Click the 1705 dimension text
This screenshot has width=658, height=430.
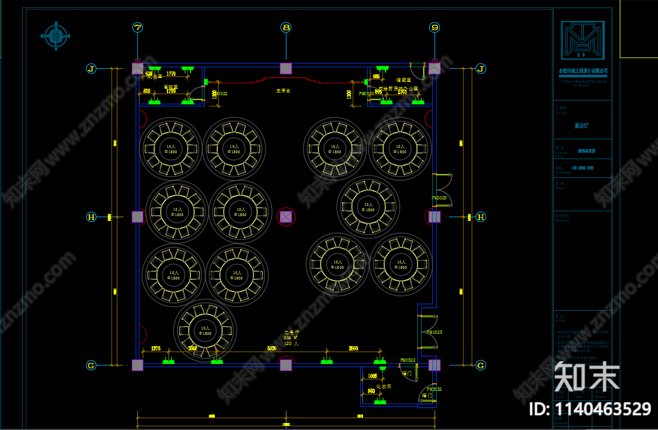[x=402, y=91]
